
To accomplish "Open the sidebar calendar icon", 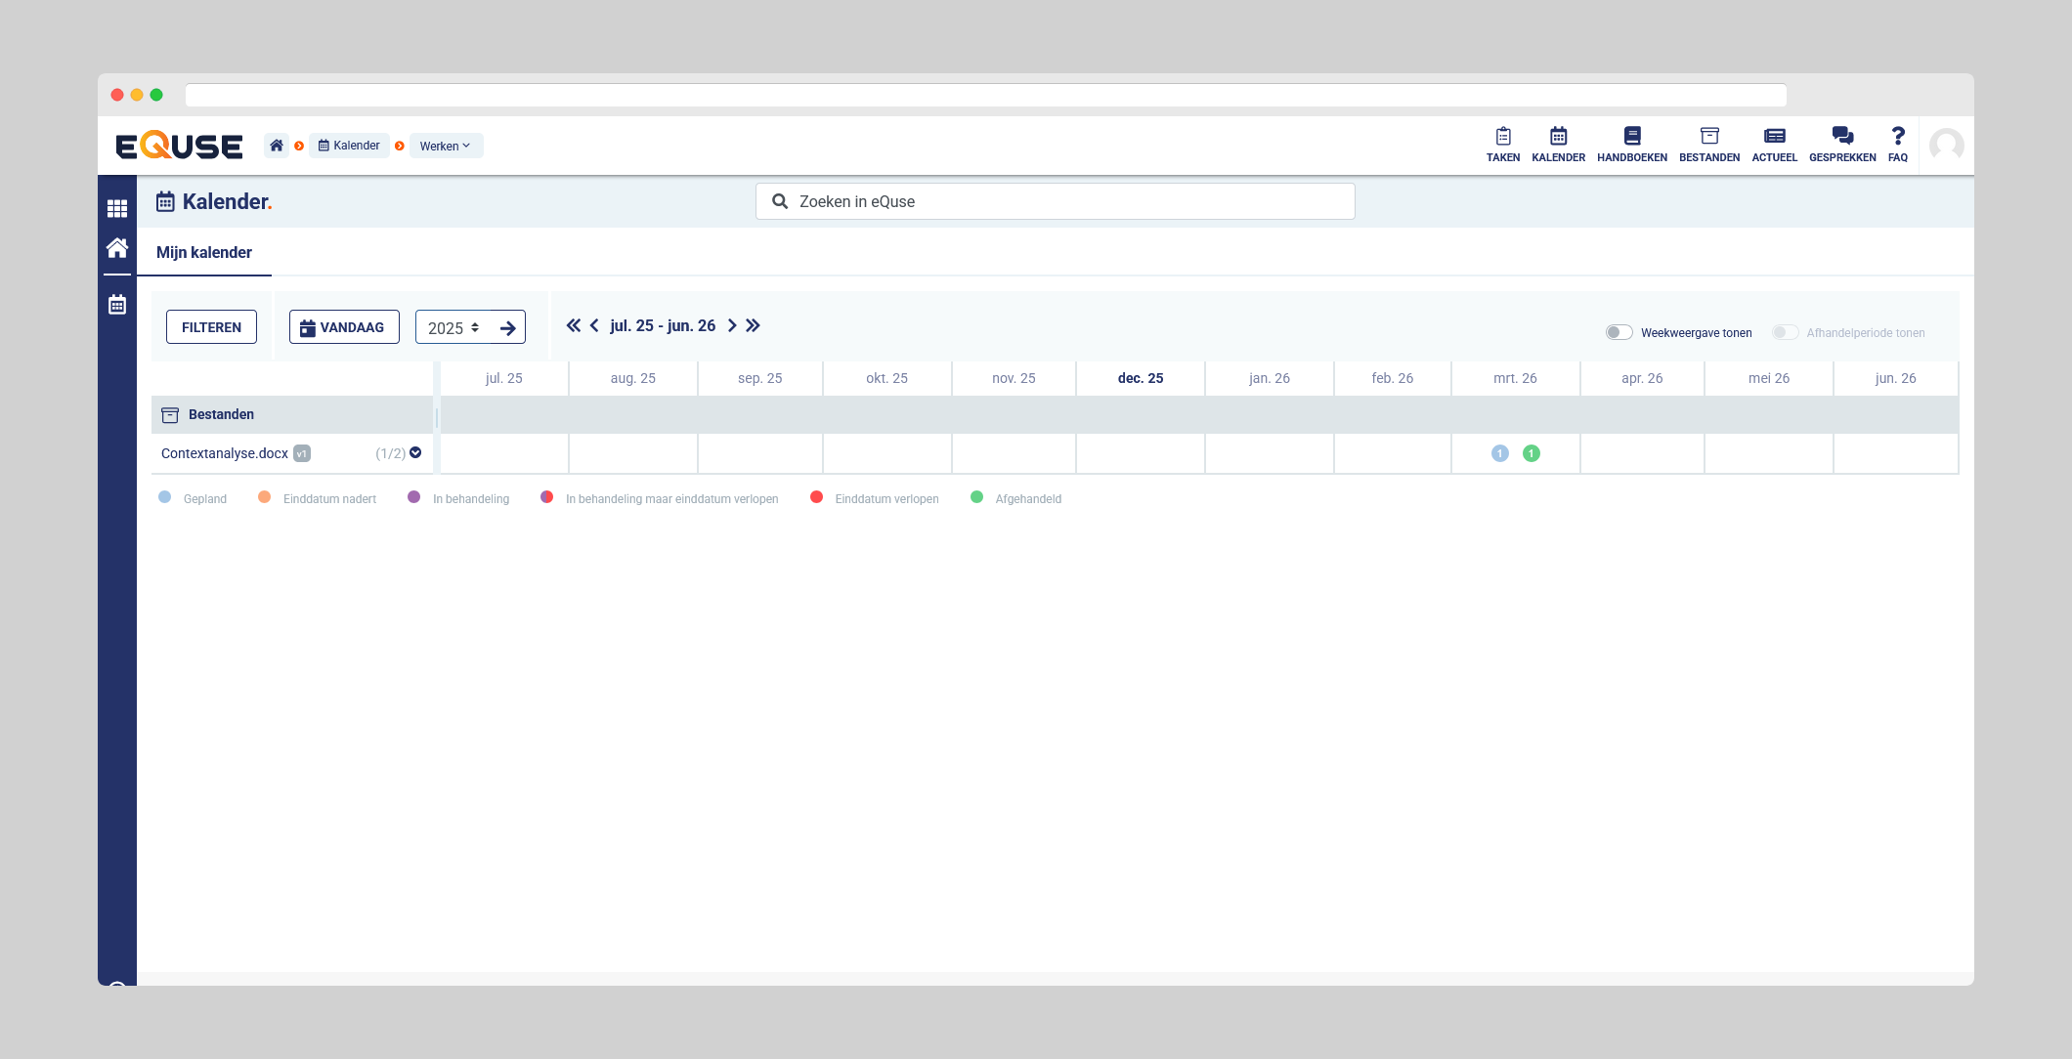I will pyautogui.click(x=117, y=305).
